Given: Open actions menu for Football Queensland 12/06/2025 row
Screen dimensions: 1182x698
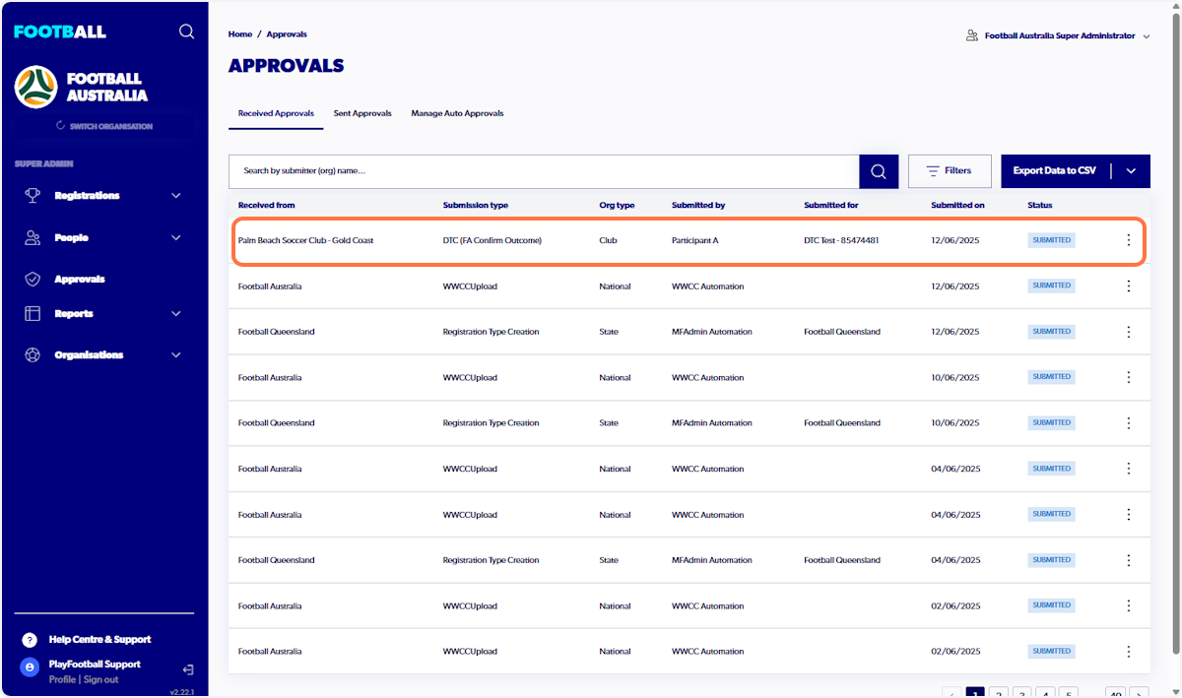Looking at the screenshot, I should 1129,332.
